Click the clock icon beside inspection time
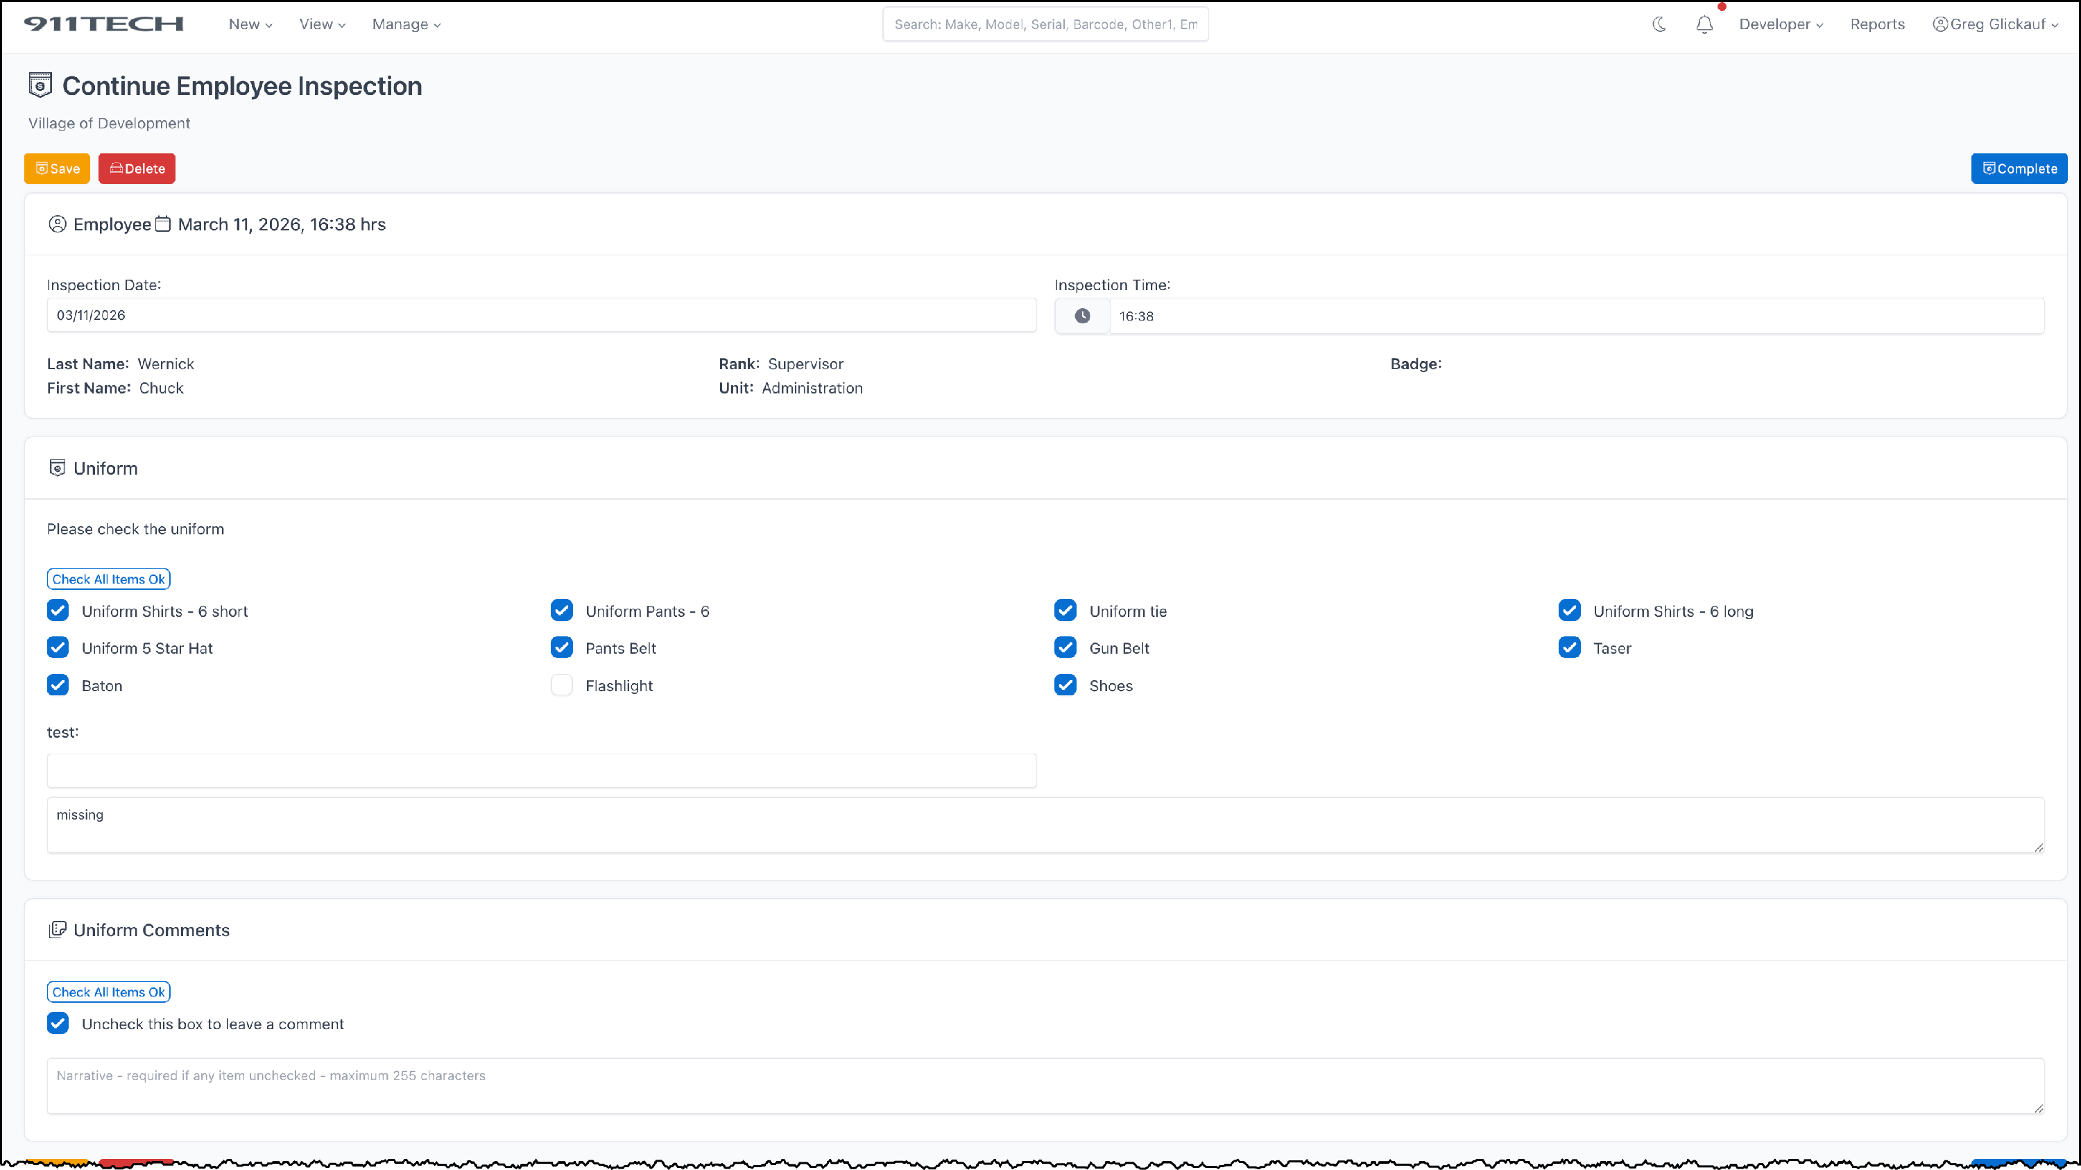Viewport: 2081px width, 1170px height. coord(1081,316)
